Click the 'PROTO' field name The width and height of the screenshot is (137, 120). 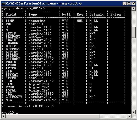pos(11,62)
